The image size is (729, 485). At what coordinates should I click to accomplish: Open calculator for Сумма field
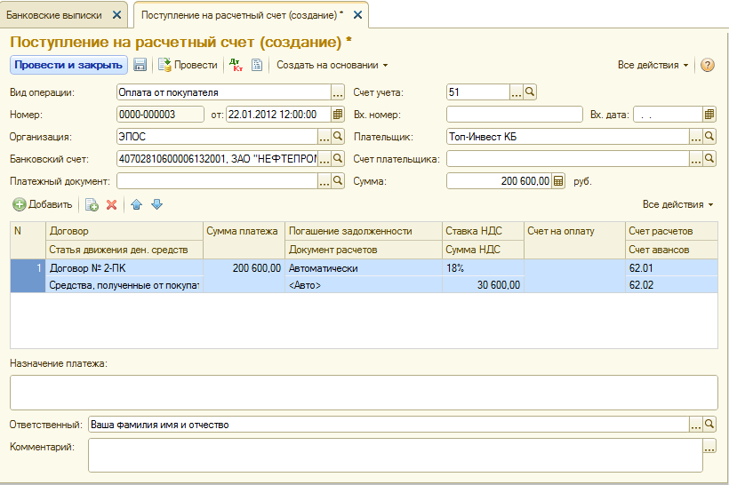tap(558, 181)
